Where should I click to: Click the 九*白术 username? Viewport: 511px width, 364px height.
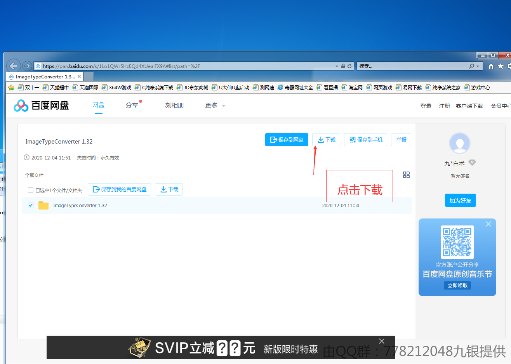(x=454, y=163)
